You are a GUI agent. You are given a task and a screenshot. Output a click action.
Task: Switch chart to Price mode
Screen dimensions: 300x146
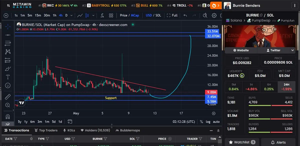click(x=123, y=15)
